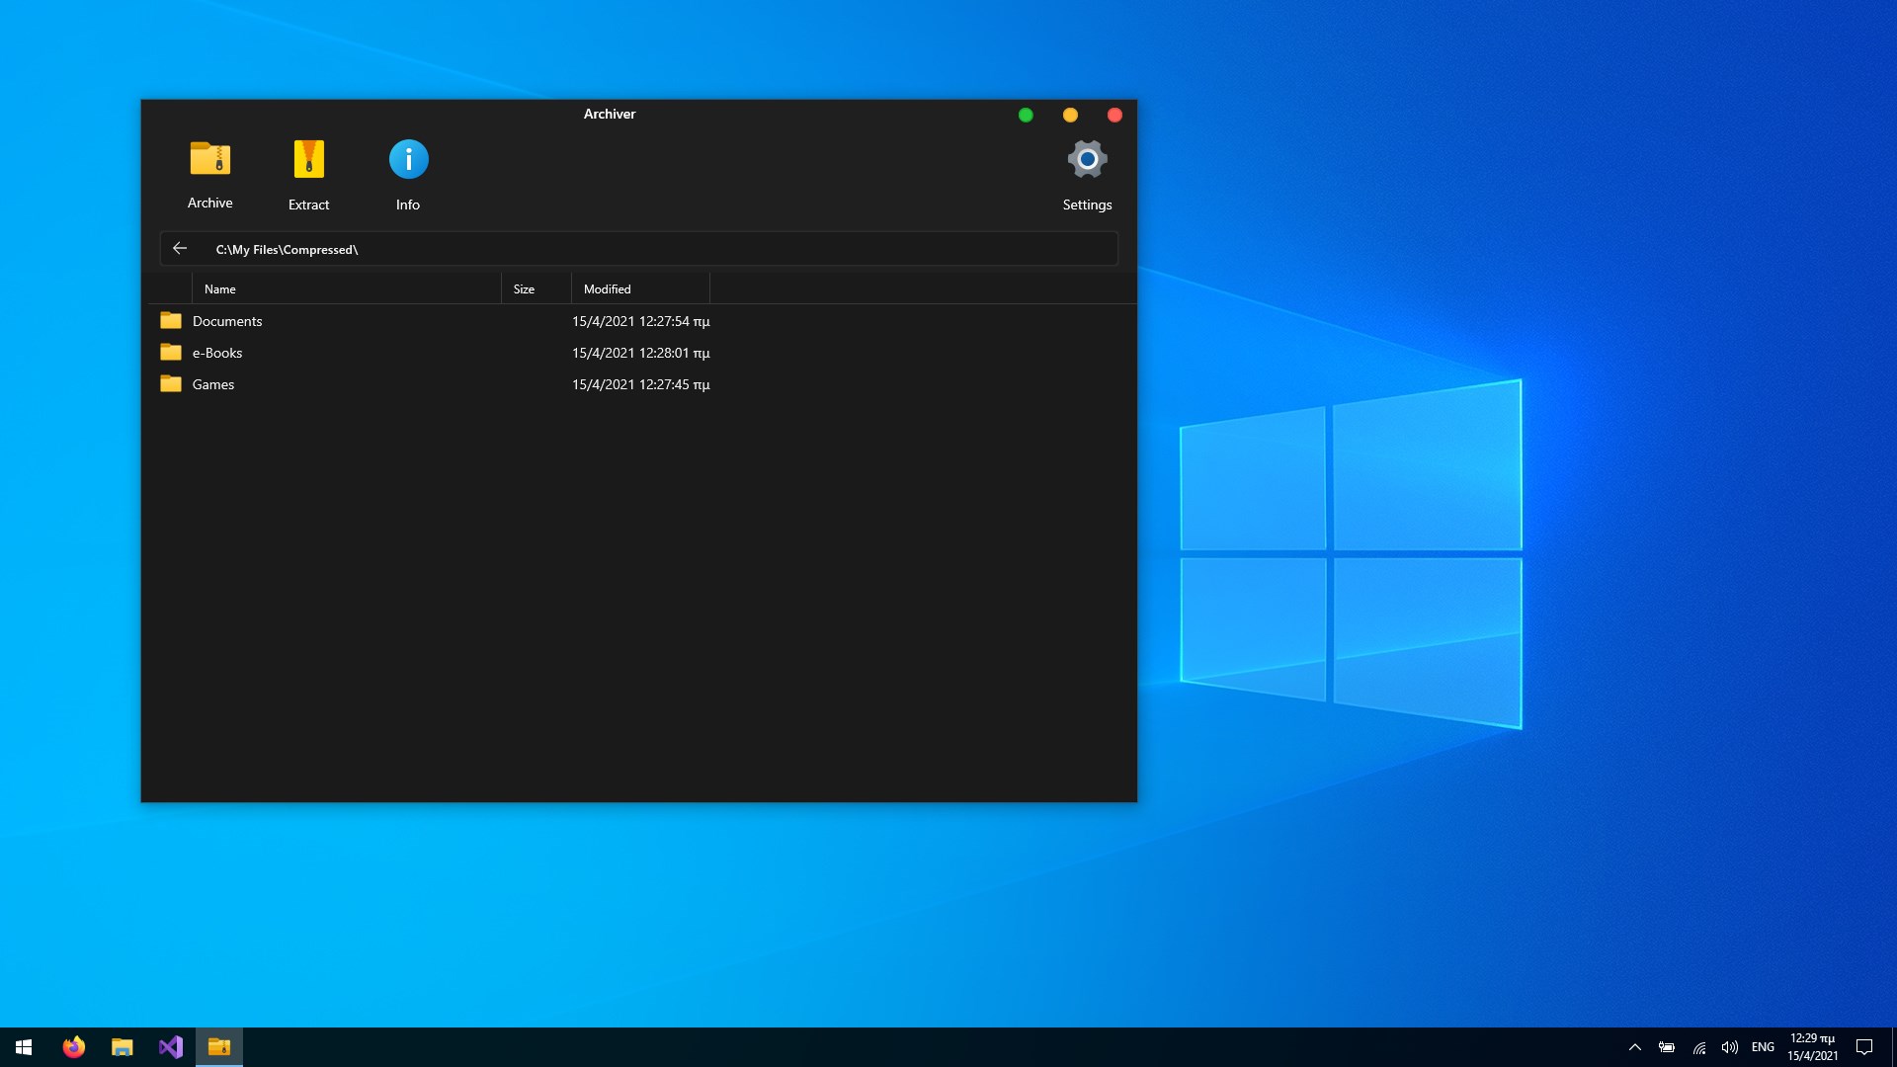Click the path address field
1897x1067 pixels.
click(x=652, y=249)
